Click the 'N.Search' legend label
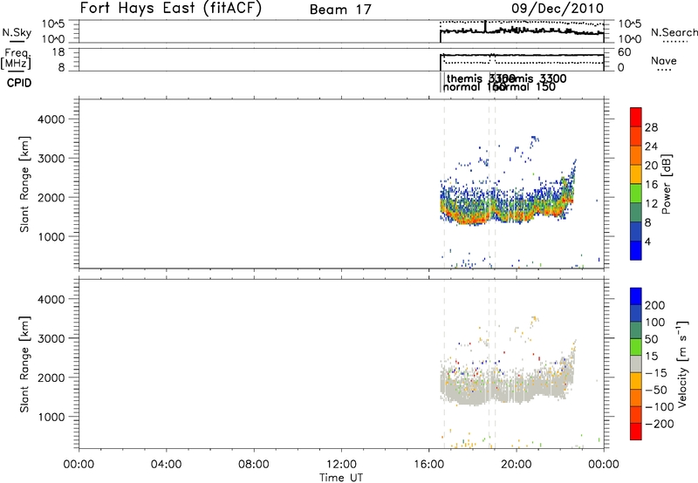This screenshot has height=483, width=698. 674,32
